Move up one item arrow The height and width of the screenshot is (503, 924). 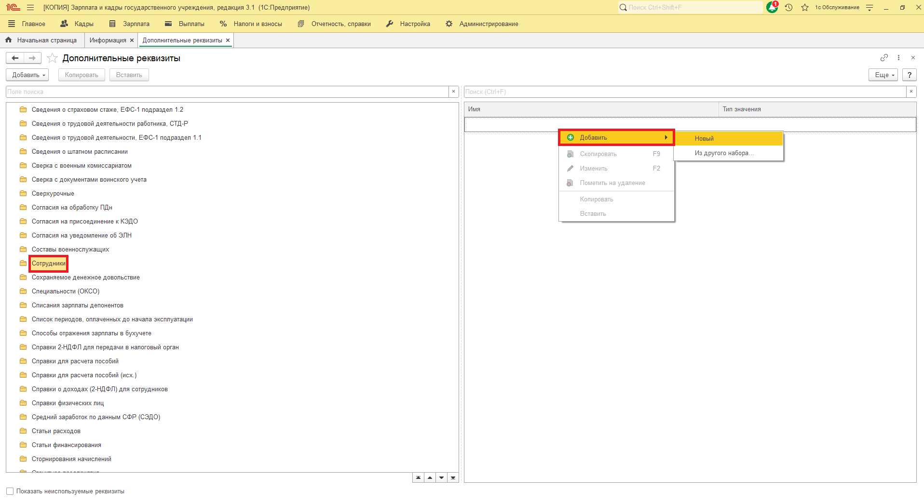tap(430, 478)
